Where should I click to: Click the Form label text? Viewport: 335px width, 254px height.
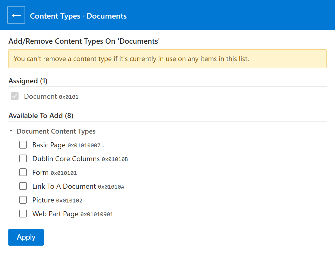pyautogui.click(x=40, y=173)
